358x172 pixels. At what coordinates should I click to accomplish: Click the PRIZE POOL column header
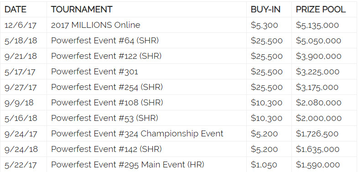321,10
